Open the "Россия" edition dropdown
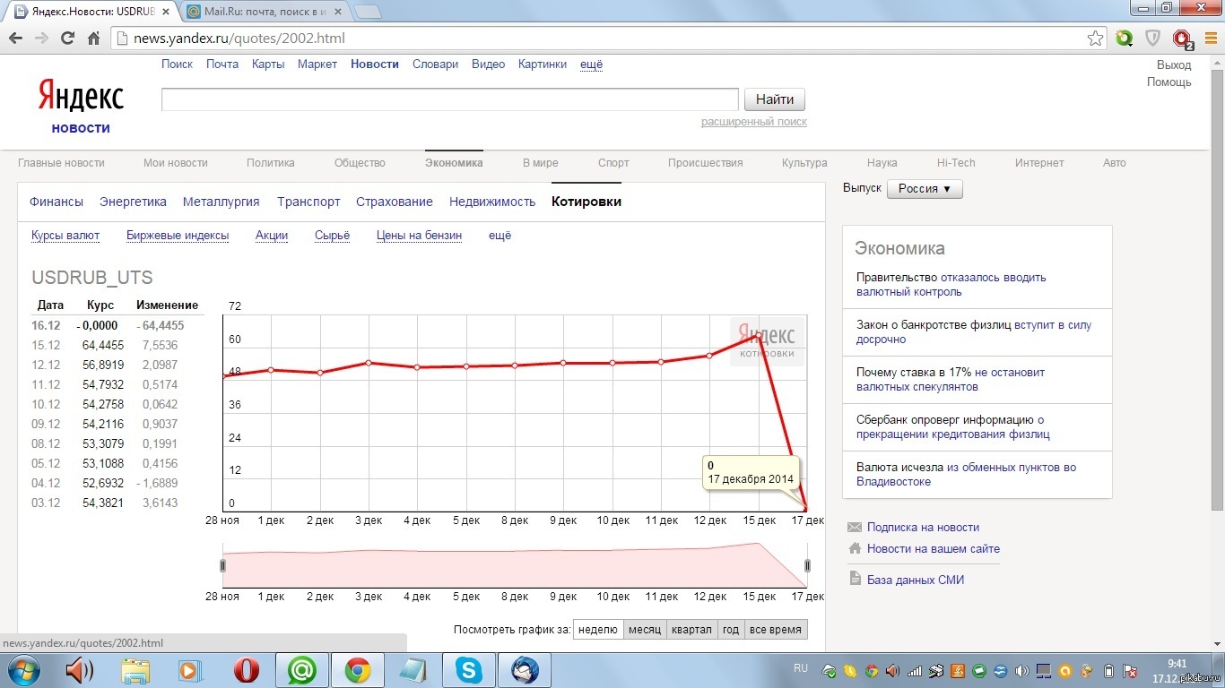1225x688 pixels. 924,189
